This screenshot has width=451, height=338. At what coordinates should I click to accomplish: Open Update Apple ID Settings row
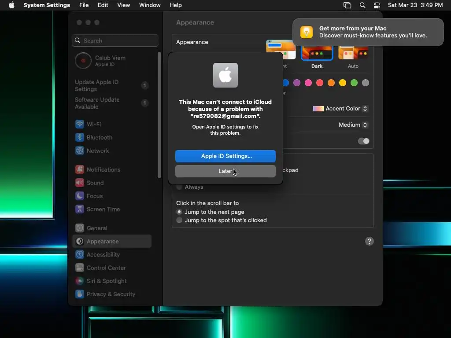tap(112, 85)
